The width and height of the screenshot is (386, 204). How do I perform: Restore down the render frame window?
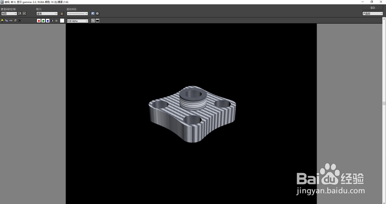click(x=372, y=2)
